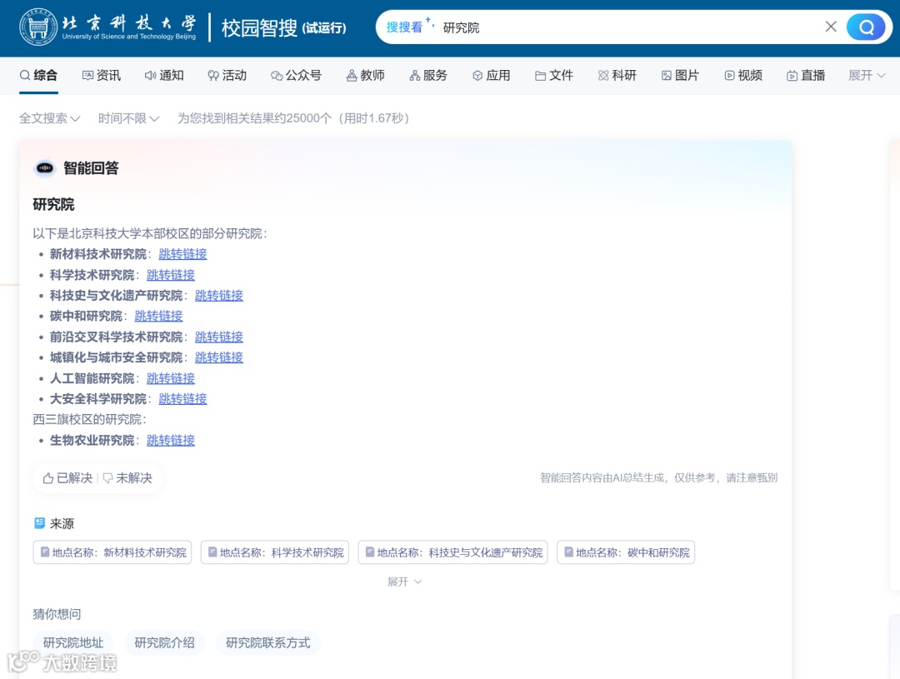
Task: Open the 文件 tab
Action: [554, 75]
